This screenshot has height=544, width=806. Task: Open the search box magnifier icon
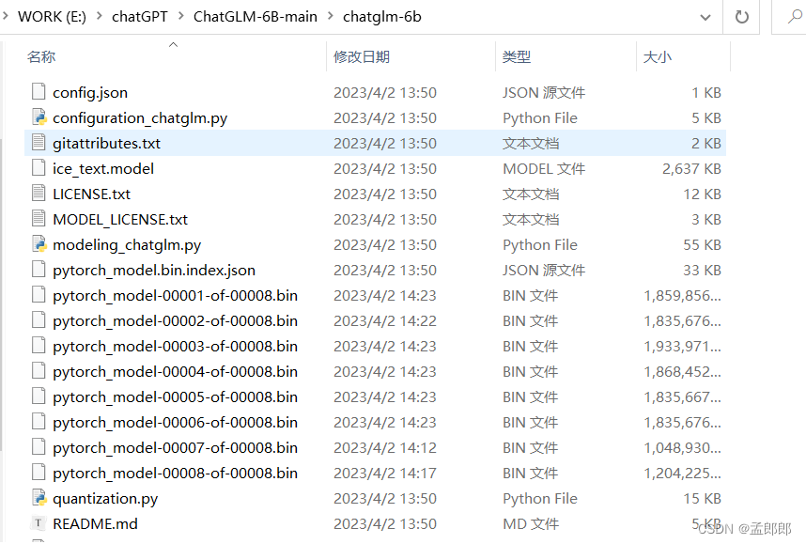click(x=796, y=17)
